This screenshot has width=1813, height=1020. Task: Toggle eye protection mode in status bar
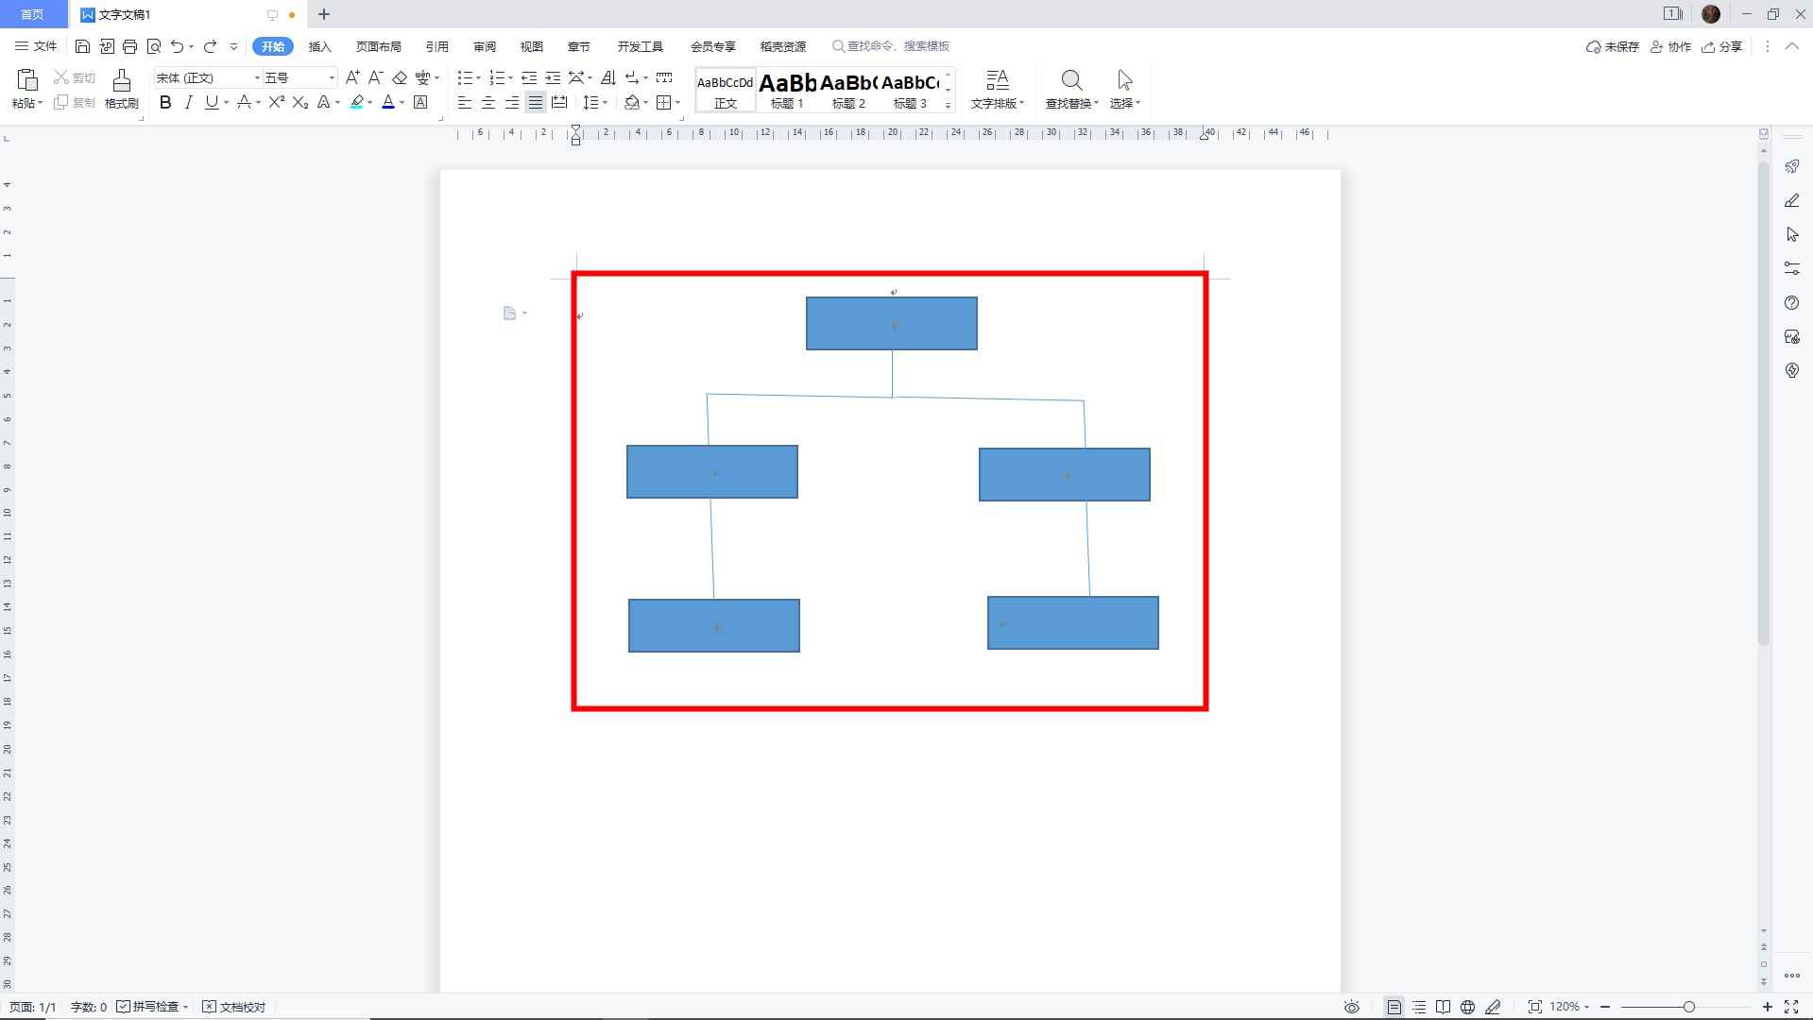(x=1352, y=1007)
